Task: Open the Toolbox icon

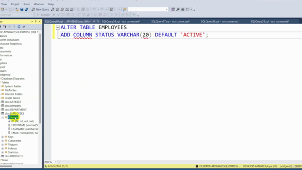Action: coord(183,9)
